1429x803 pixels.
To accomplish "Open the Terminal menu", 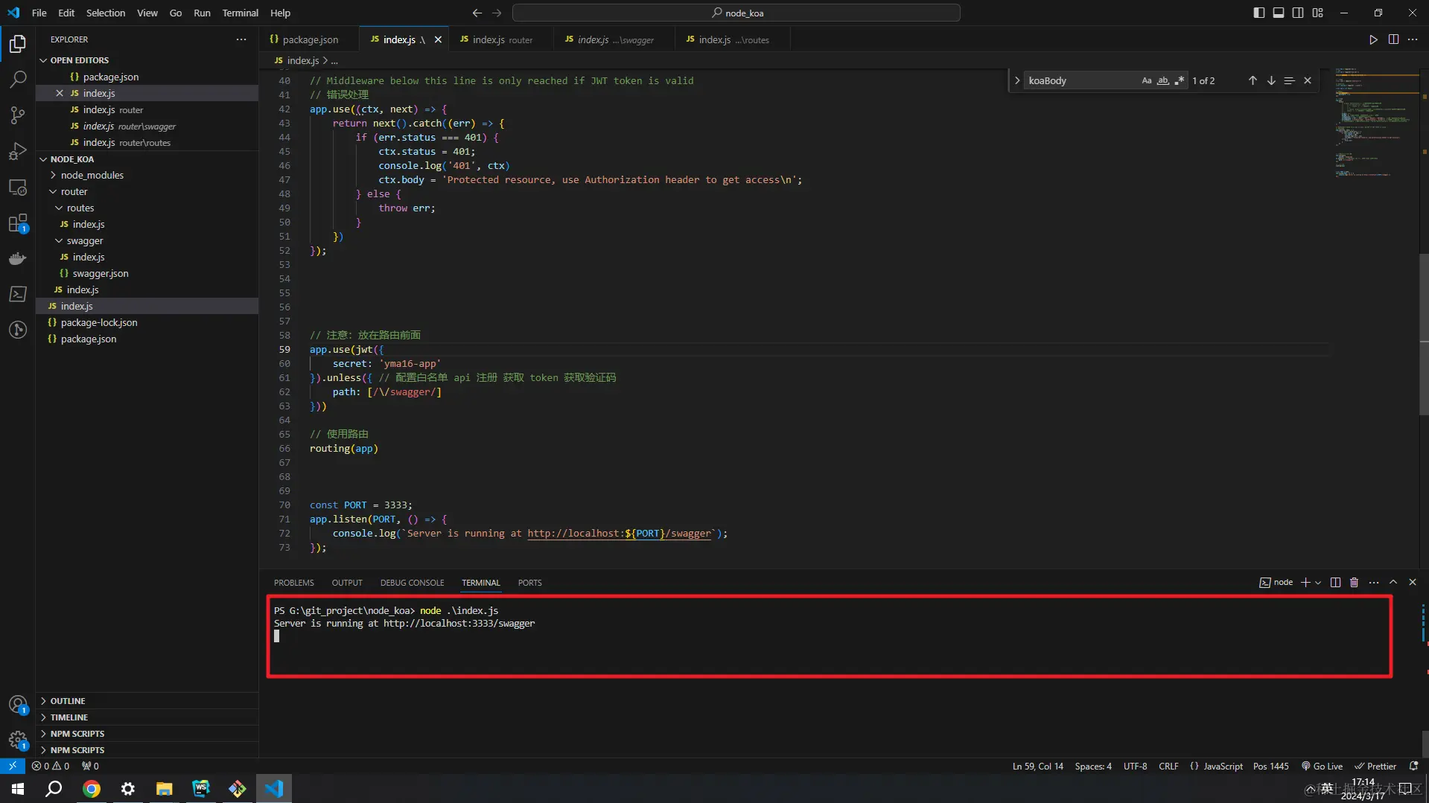I will point(240,13).
